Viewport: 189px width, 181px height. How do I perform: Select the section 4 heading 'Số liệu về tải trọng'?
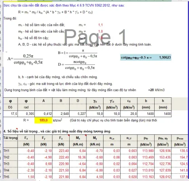click(x=57, y=131)
